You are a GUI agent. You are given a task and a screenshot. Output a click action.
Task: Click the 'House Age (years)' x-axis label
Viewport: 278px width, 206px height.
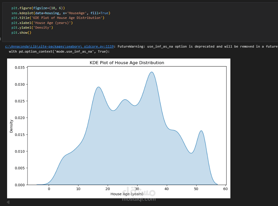point(127,194)
